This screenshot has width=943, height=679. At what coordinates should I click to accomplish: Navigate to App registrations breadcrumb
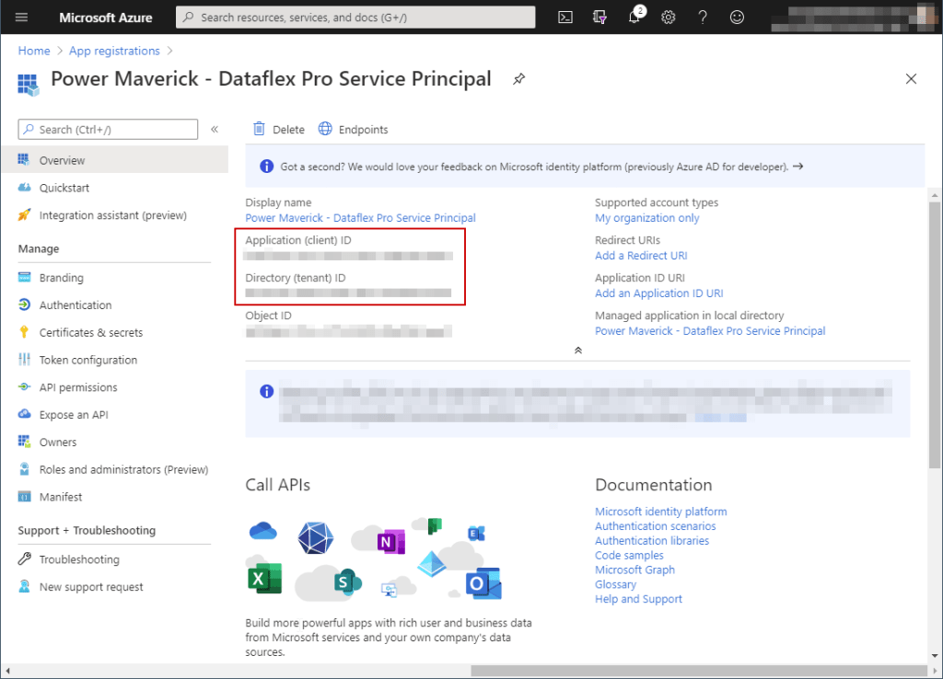114,51
